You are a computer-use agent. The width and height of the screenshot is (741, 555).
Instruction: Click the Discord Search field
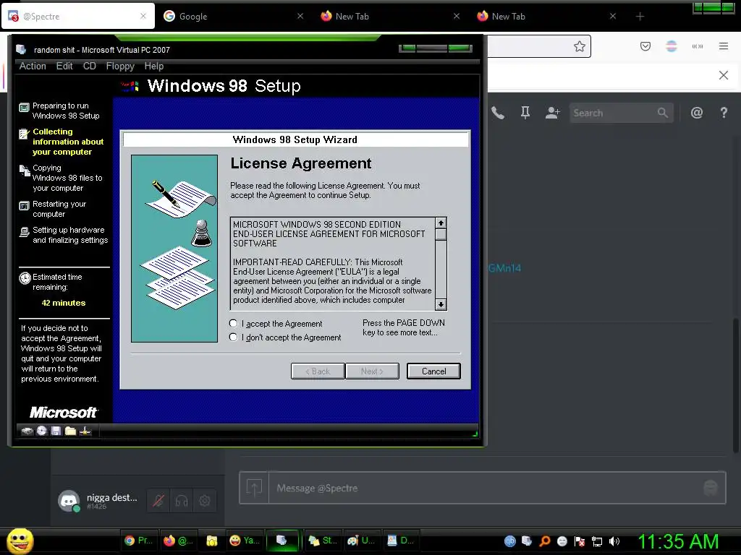pyautogui.click(x=621, y=113)
